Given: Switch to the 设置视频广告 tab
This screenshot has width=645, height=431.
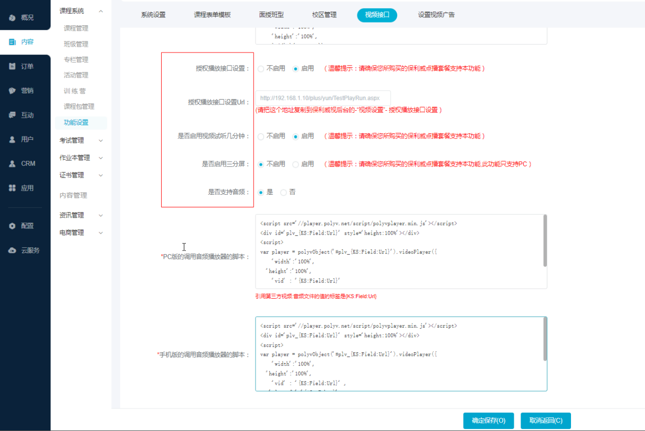Looking at the screenshot, I should pyautogui.click(x=436, y=15).
